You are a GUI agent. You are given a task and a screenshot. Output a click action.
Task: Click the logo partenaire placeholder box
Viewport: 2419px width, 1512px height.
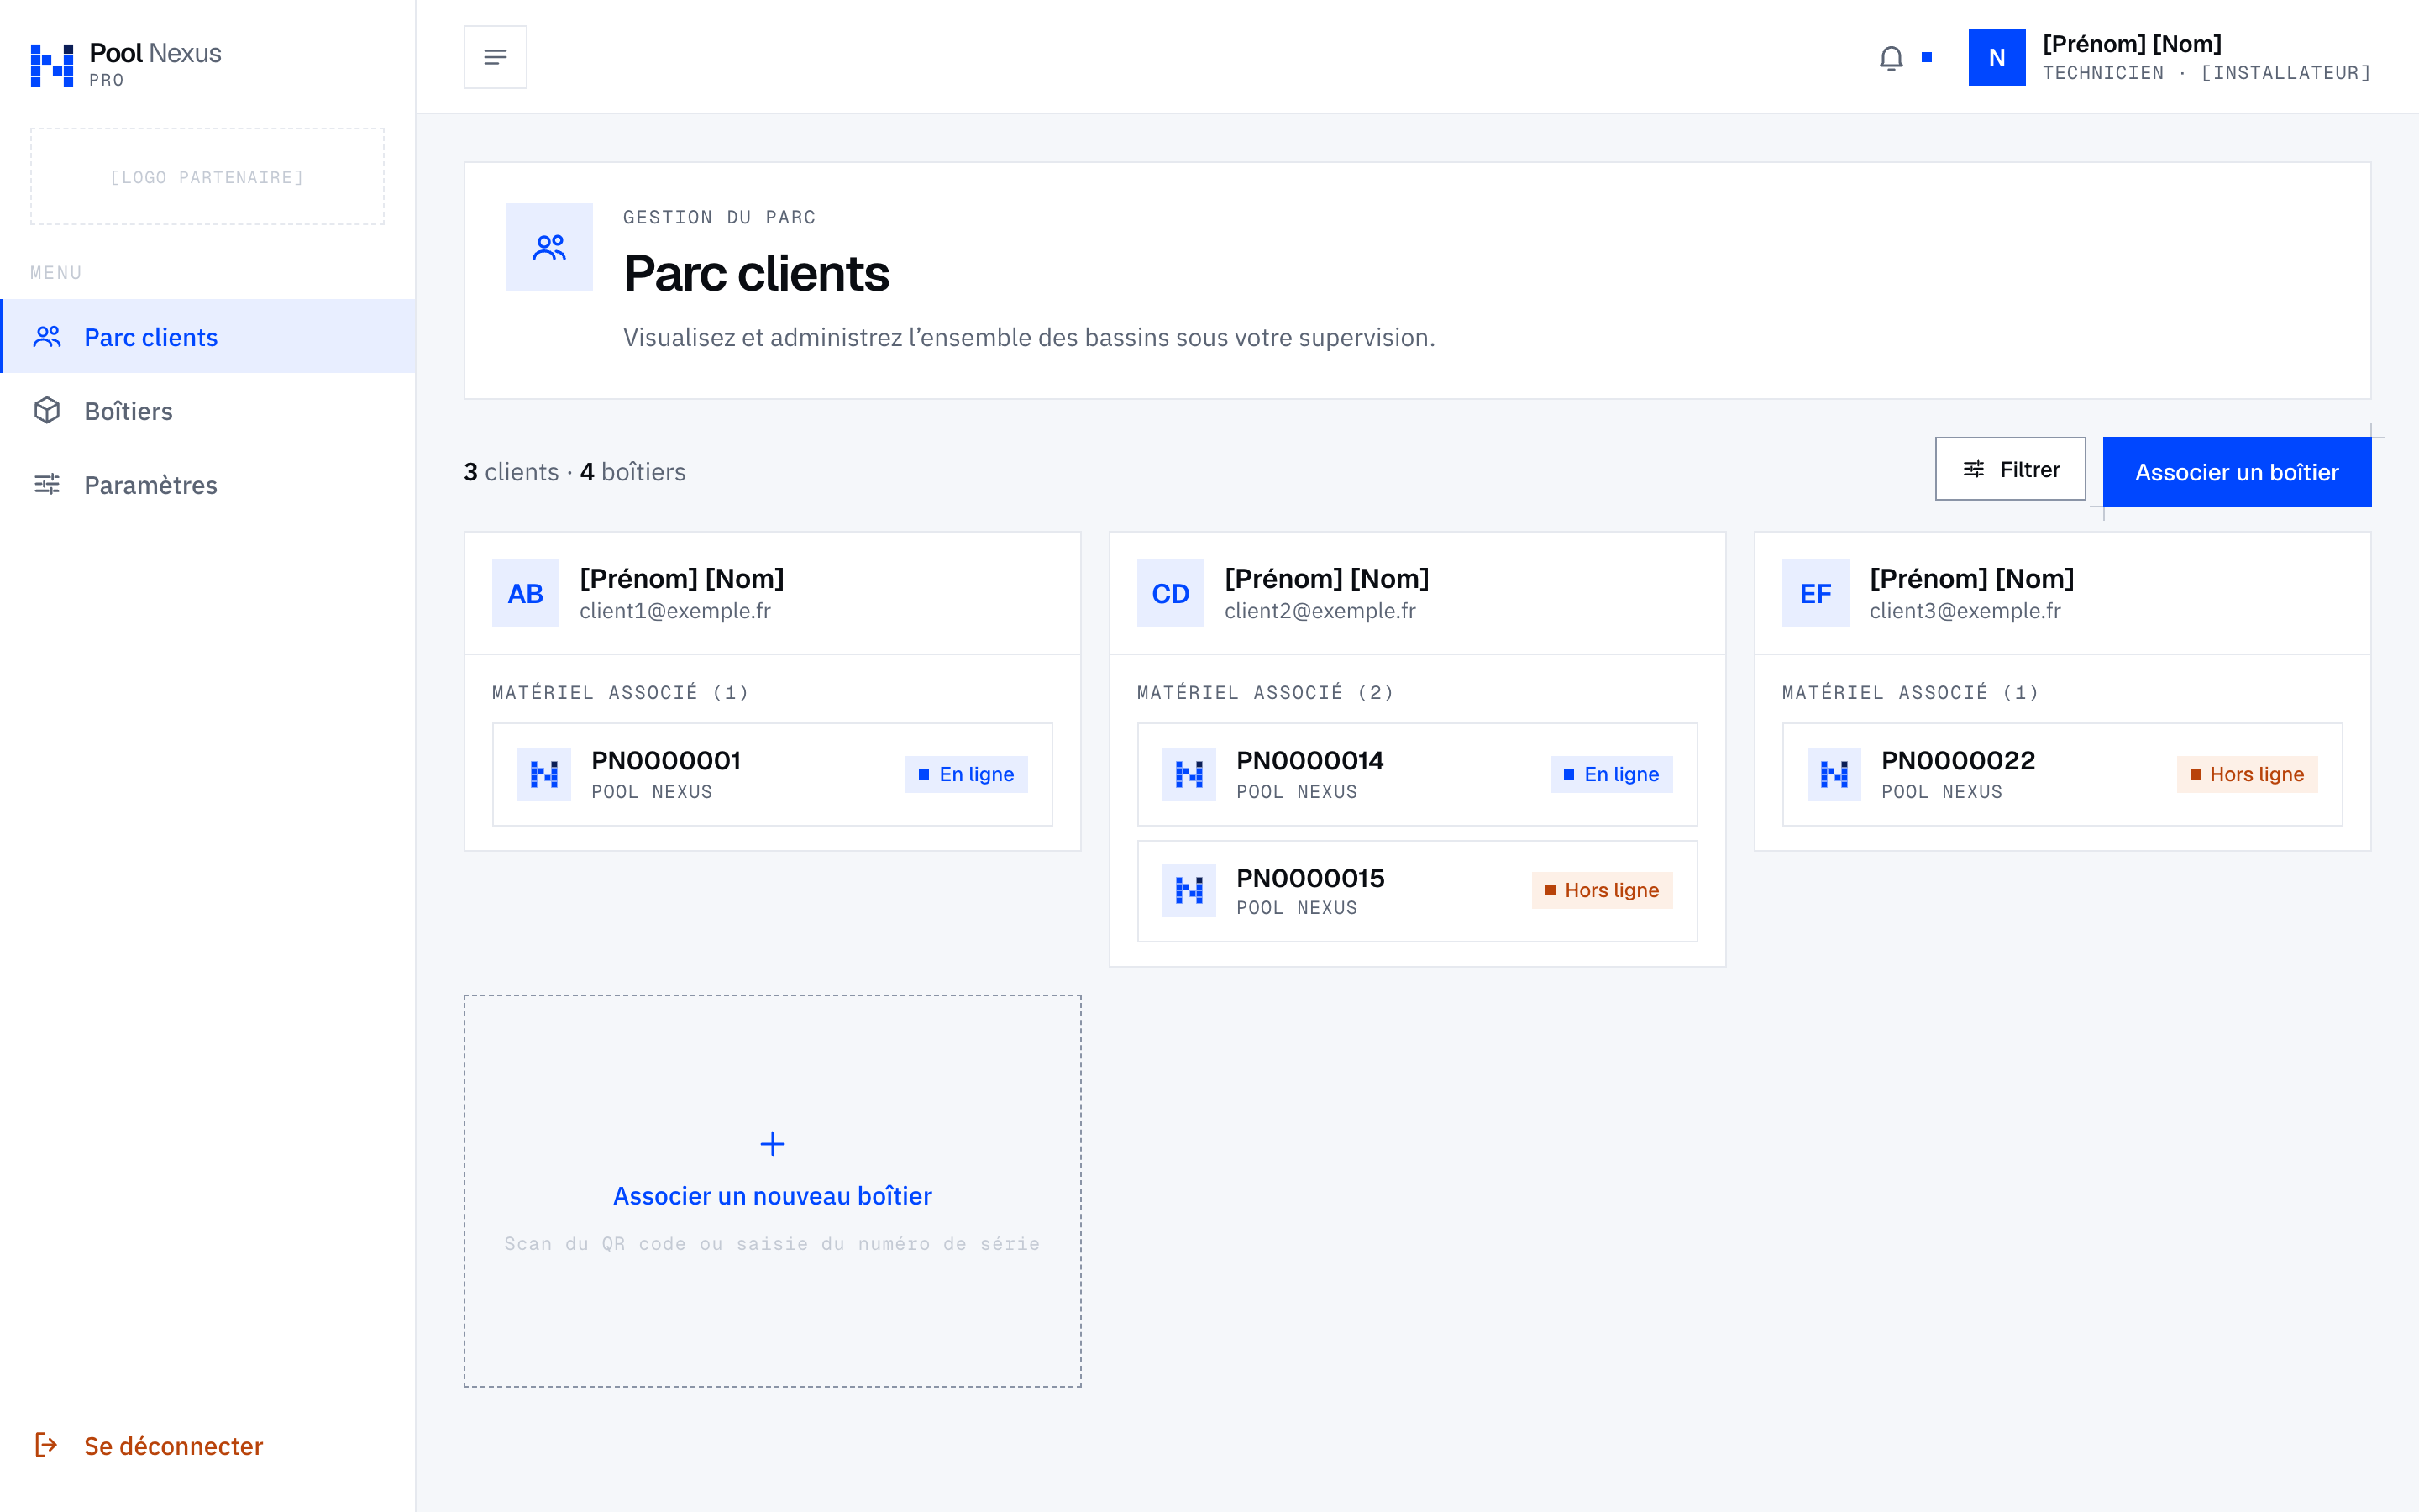pos(208,177)
